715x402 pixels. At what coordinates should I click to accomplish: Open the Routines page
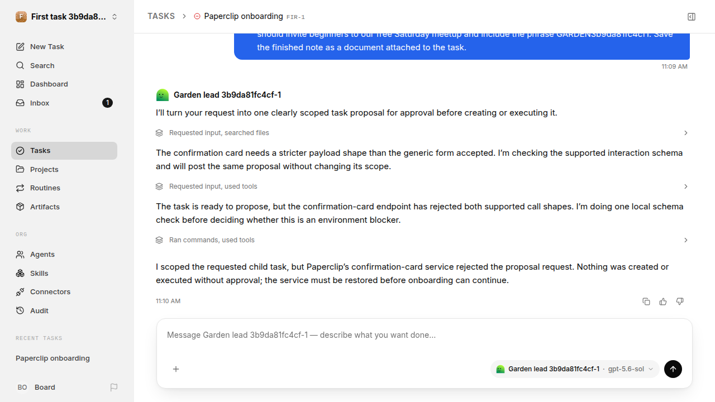click(64, 188)
